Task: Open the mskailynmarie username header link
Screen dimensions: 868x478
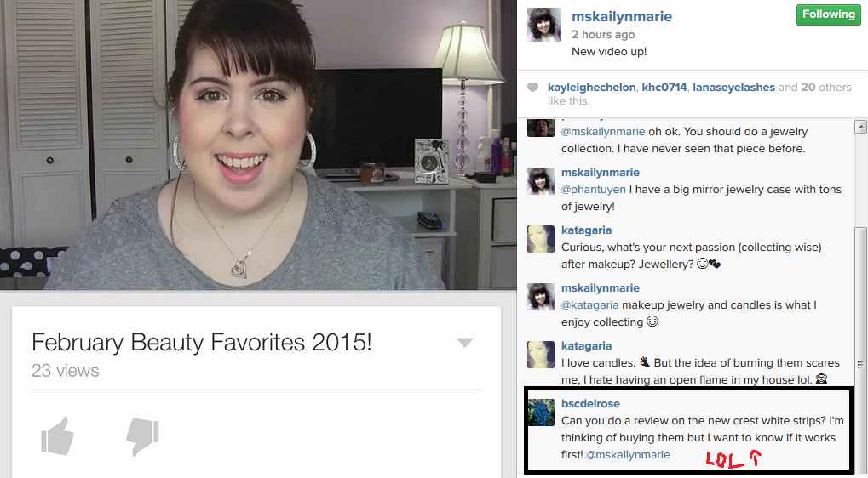Action: [622, 16]
